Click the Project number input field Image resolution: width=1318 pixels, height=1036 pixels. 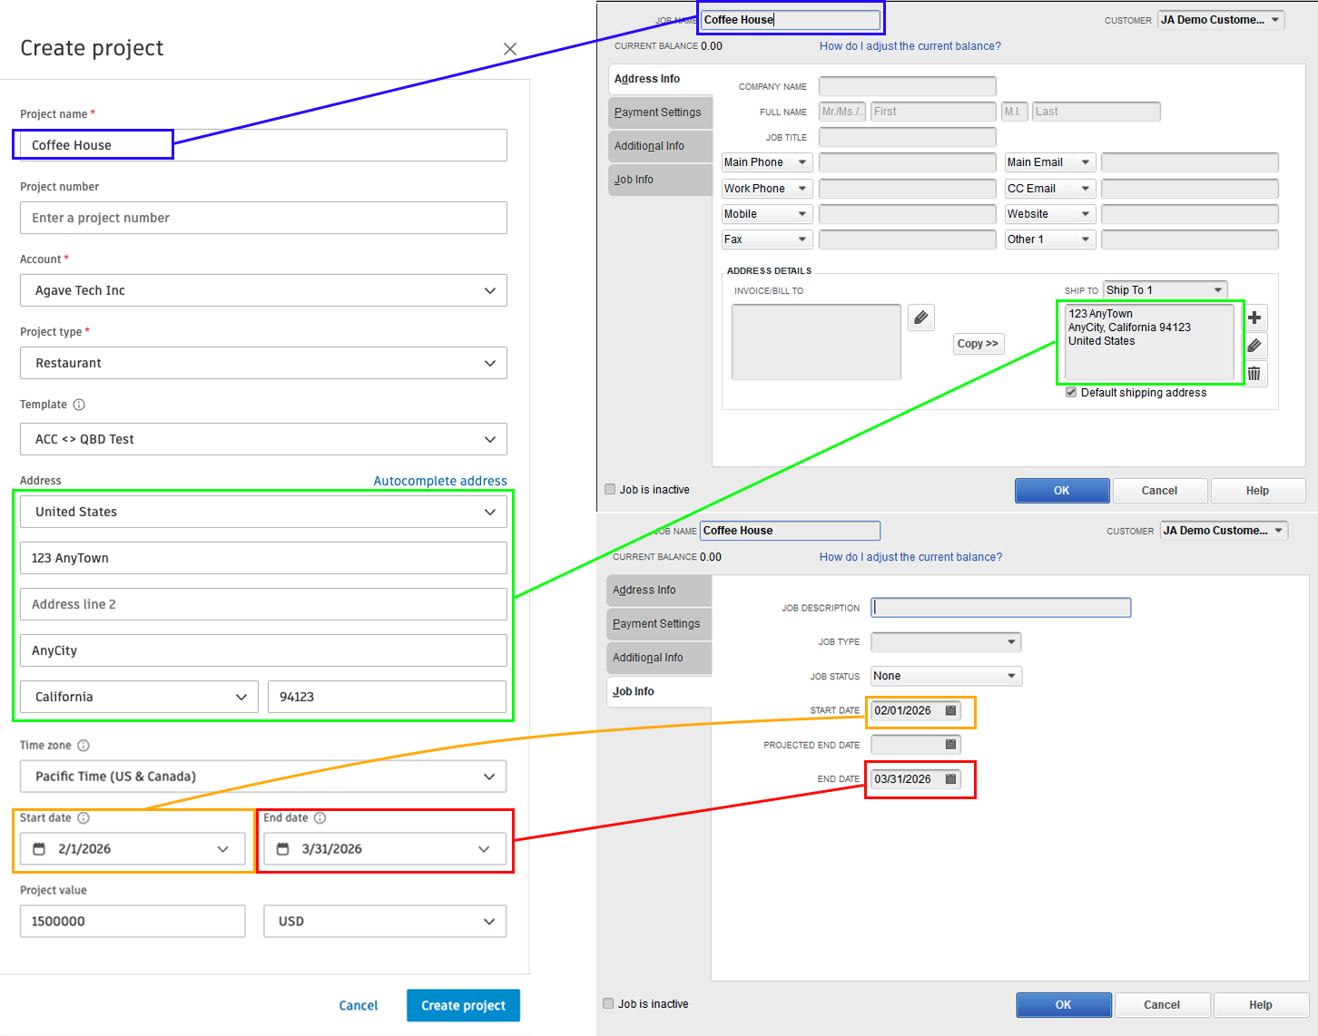263,218
